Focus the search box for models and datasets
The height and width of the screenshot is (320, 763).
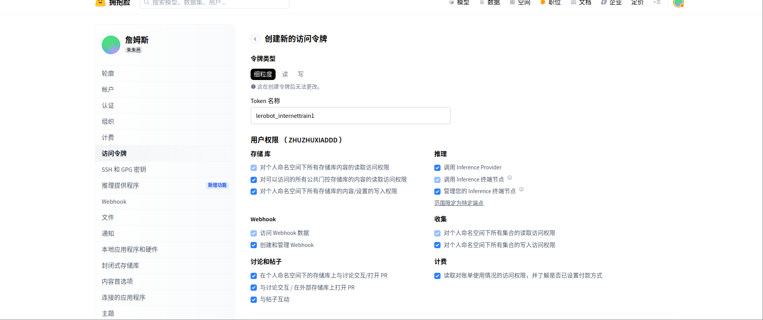point(215,3)
